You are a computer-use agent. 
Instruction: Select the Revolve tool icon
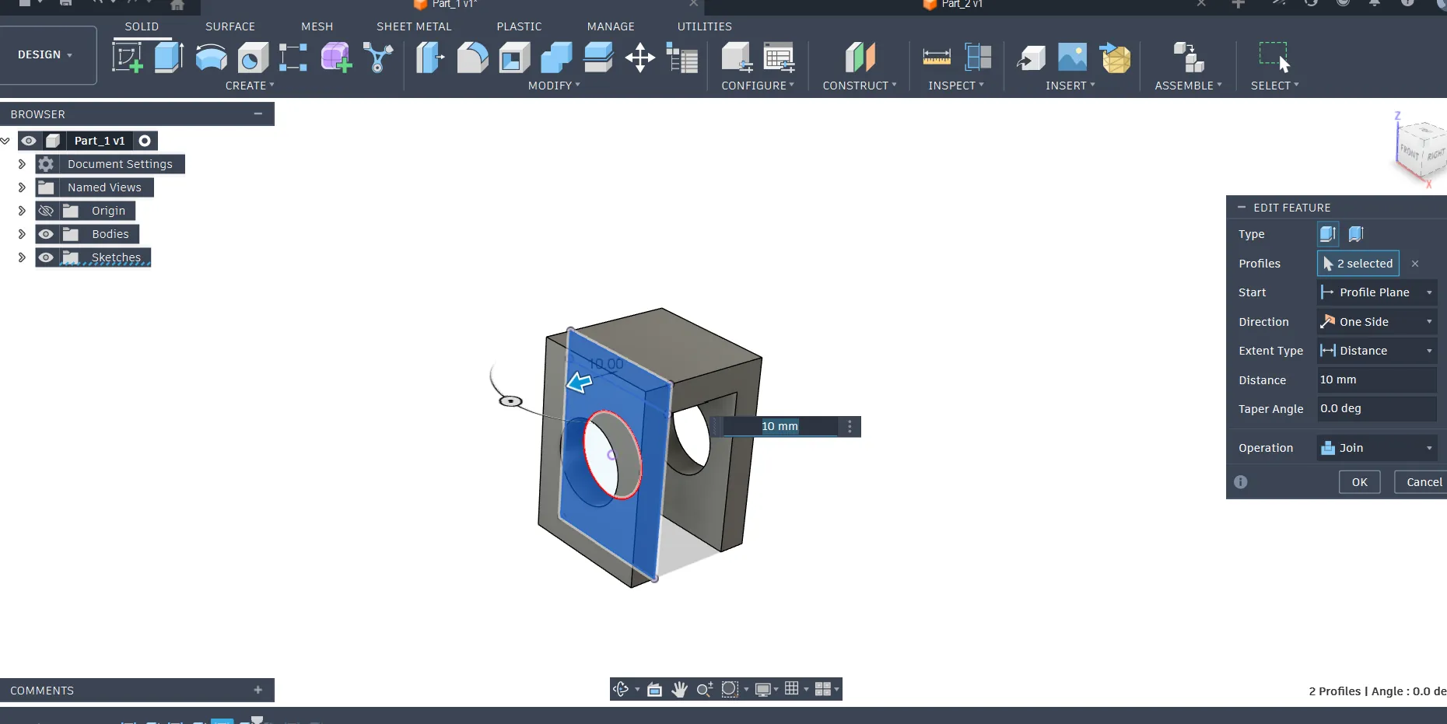click(x=211, y=58)
